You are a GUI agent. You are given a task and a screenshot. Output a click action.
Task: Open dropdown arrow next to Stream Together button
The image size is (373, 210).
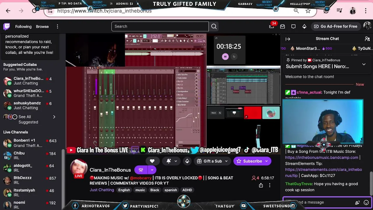pos(152,170)
